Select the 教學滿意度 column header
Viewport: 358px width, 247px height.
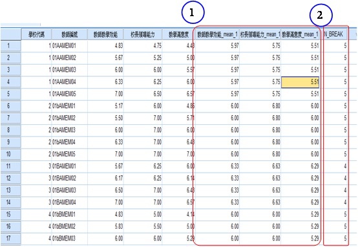(179, 34)
